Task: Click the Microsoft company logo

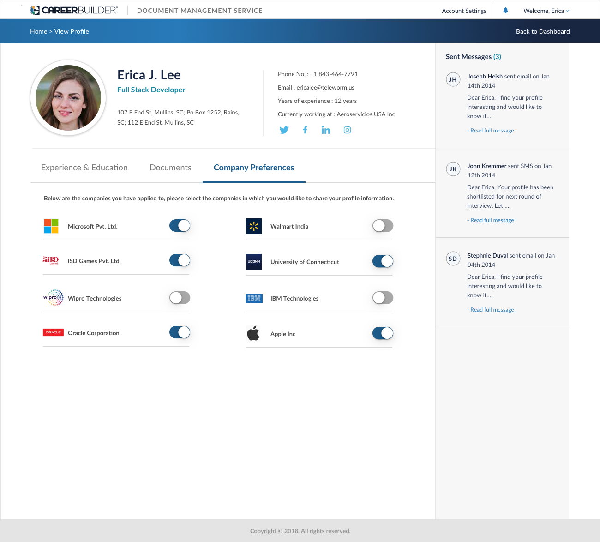Action: pyautogui.click(x=51, y=226)
